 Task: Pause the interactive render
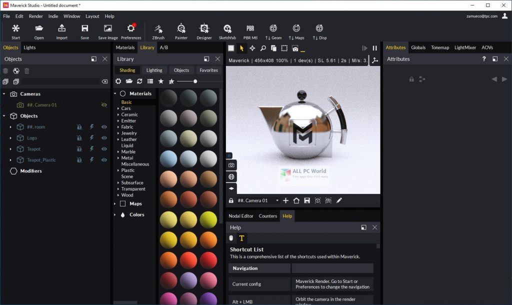click(x=375, y=47)
